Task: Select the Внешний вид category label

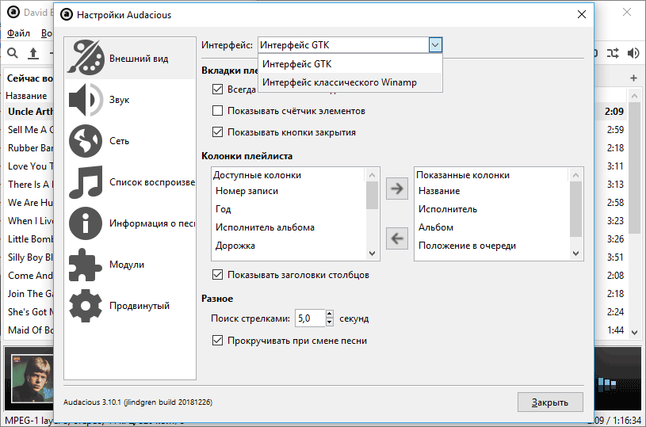Action: tap(139, 59)
